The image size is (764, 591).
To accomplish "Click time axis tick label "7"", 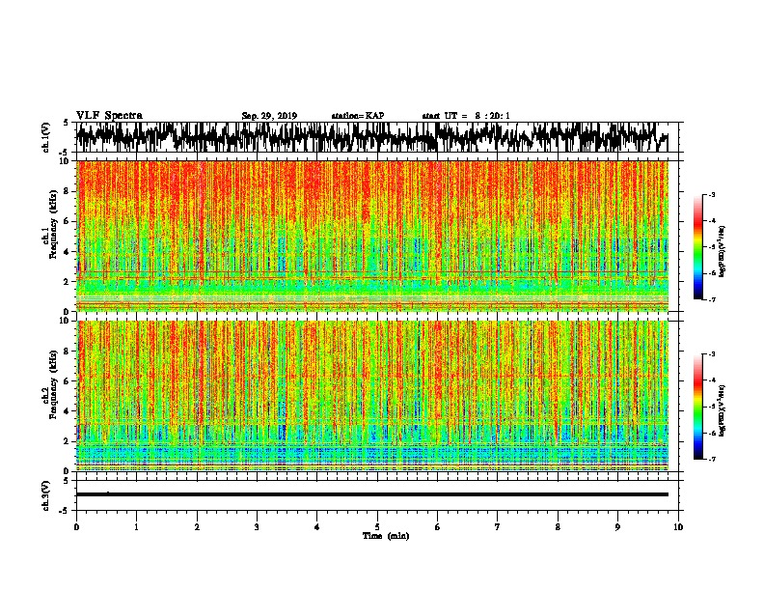I will click(498, 527).
